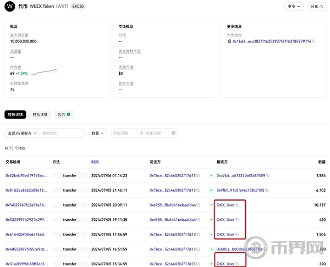Open receiver address 0xa7b6...a67237def2d61509
Viewport: 330px width, 267px height.
click(241, 176)
